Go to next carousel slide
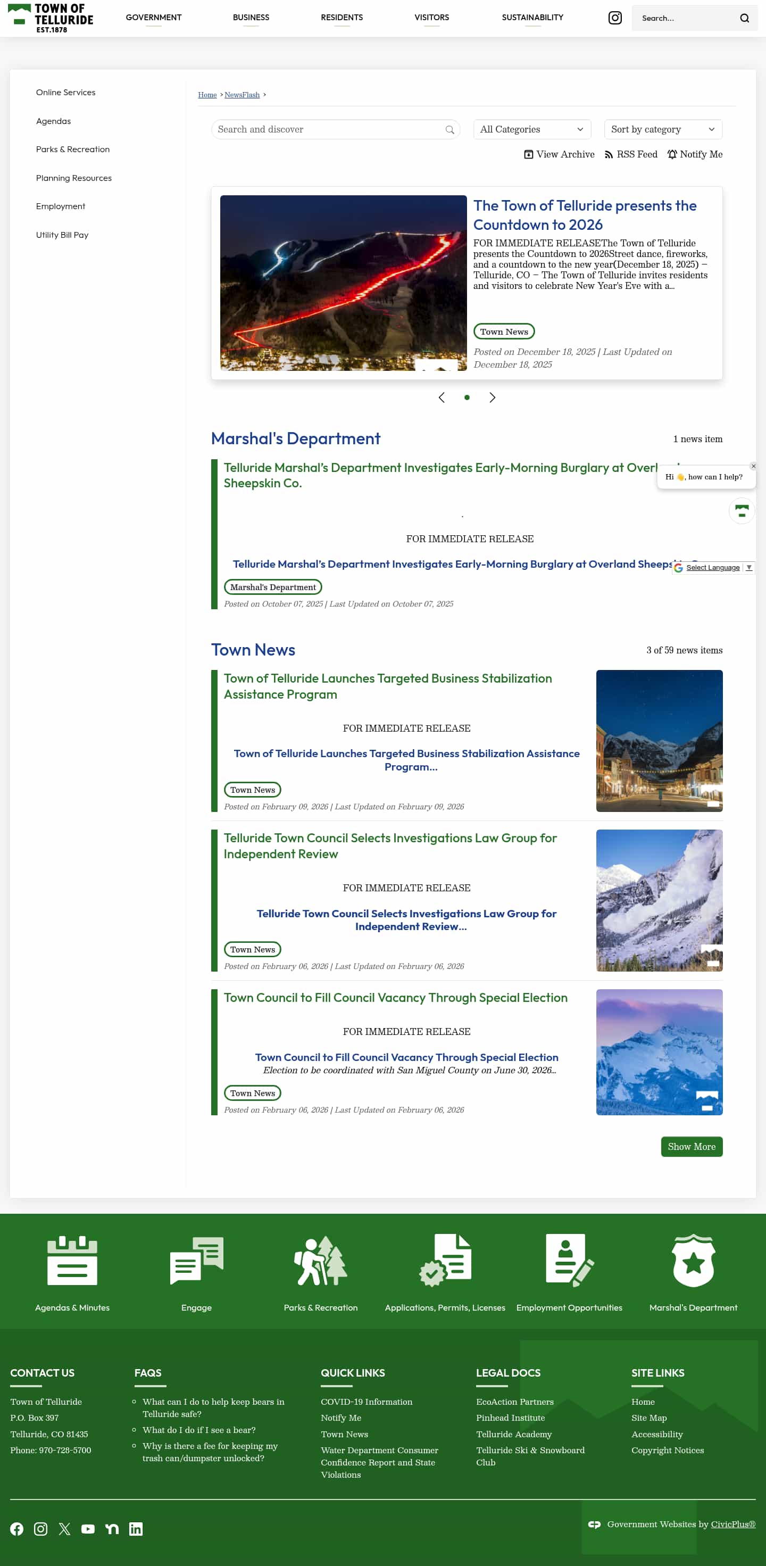Viewport: 766px width, 1566px height. 493,397
